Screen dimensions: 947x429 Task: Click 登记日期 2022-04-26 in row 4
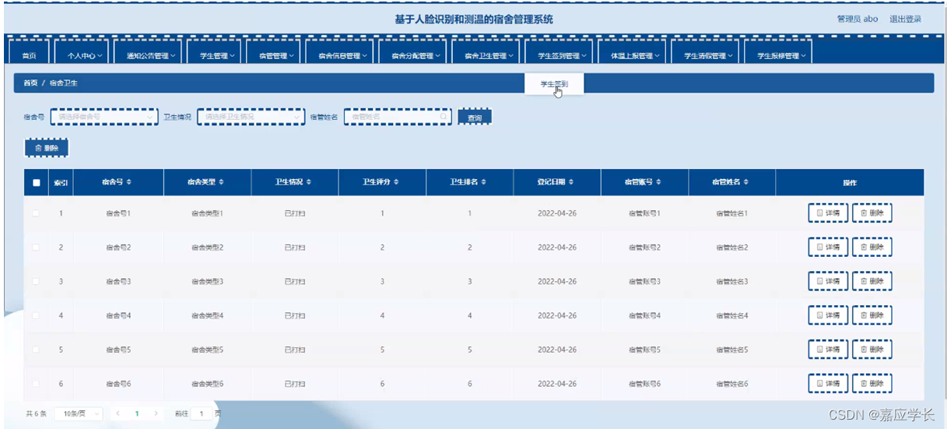pyautogui.click(x=557, y=315)
